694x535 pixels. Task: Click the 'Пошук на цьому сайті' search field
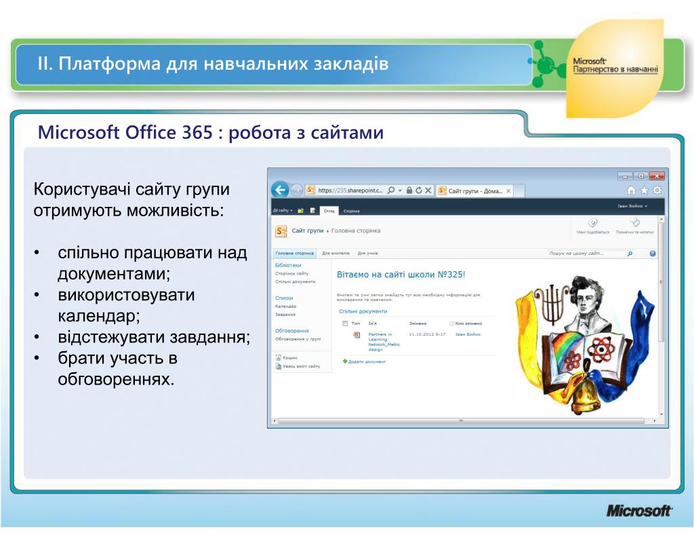586,254
